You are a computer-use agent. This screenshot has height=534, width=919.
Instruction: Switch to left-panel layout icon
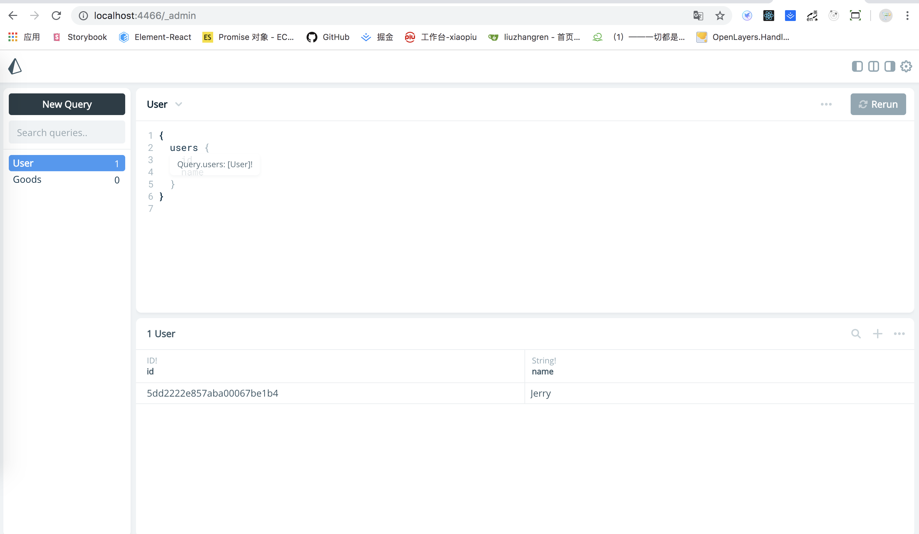[857, 66]
